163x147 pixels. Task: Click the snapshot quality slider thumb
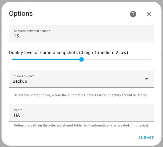(81, 59)
